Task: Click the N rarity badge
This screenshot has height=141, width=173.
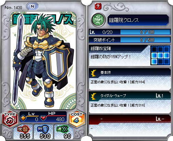Action: [x=32, y=7]
